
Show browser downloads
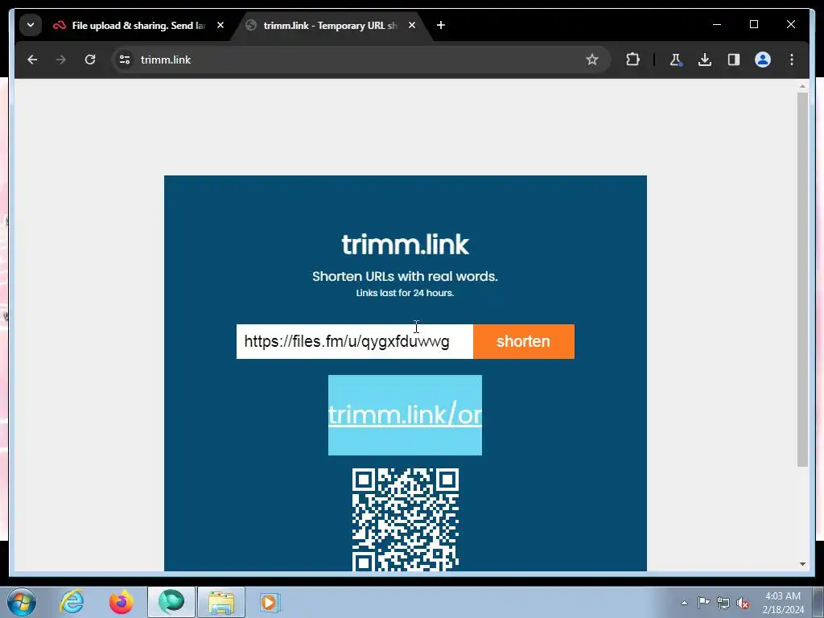(x=705, y=60)
